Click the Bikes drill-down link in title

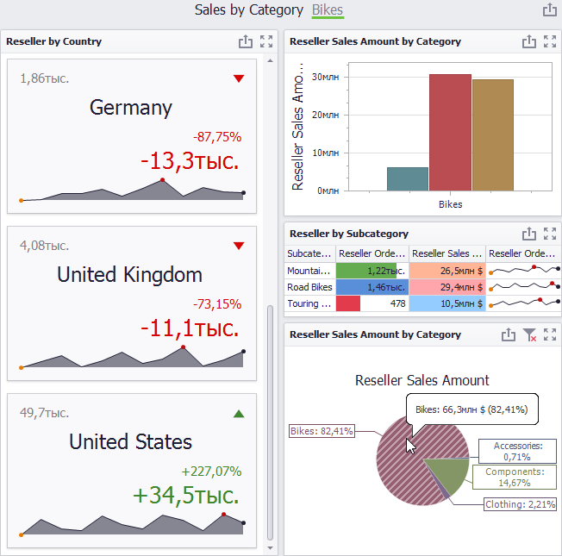point(328,10)
